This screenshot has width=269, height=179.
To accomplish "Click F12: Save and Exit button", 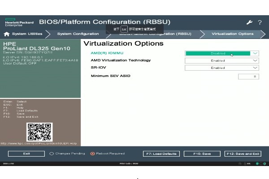I will pos(243,153).
